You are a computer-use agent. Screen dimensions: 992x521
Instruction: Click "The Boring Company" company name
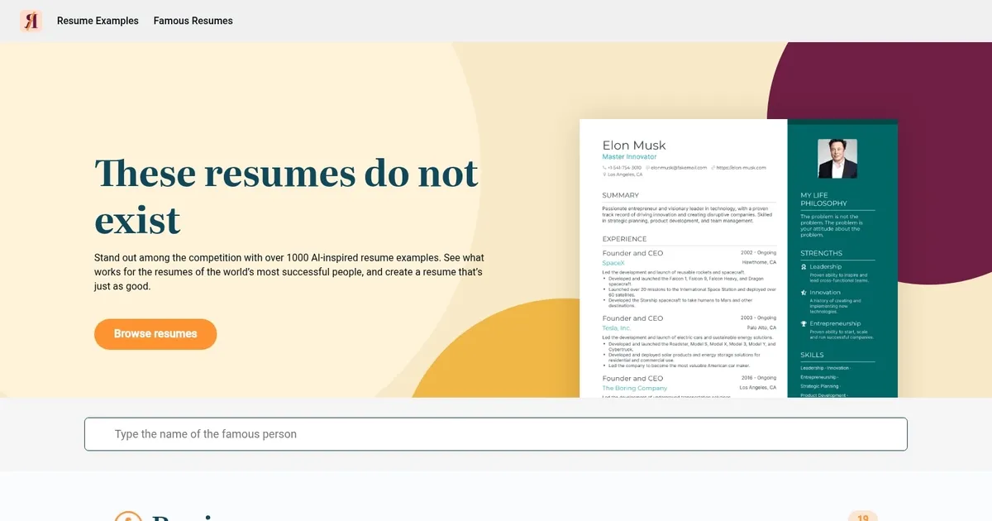(635, 388)
